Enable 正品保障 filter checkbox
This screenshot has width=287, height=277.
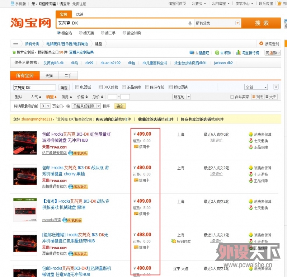(x=124, y=87)
